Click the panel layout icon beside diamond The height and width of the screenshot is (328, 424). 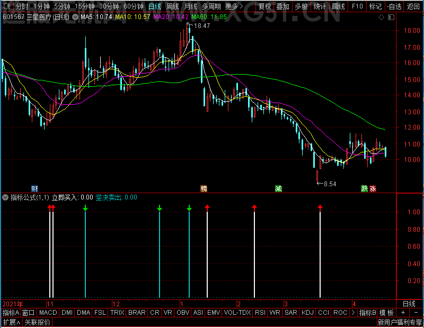coord(391,17)
